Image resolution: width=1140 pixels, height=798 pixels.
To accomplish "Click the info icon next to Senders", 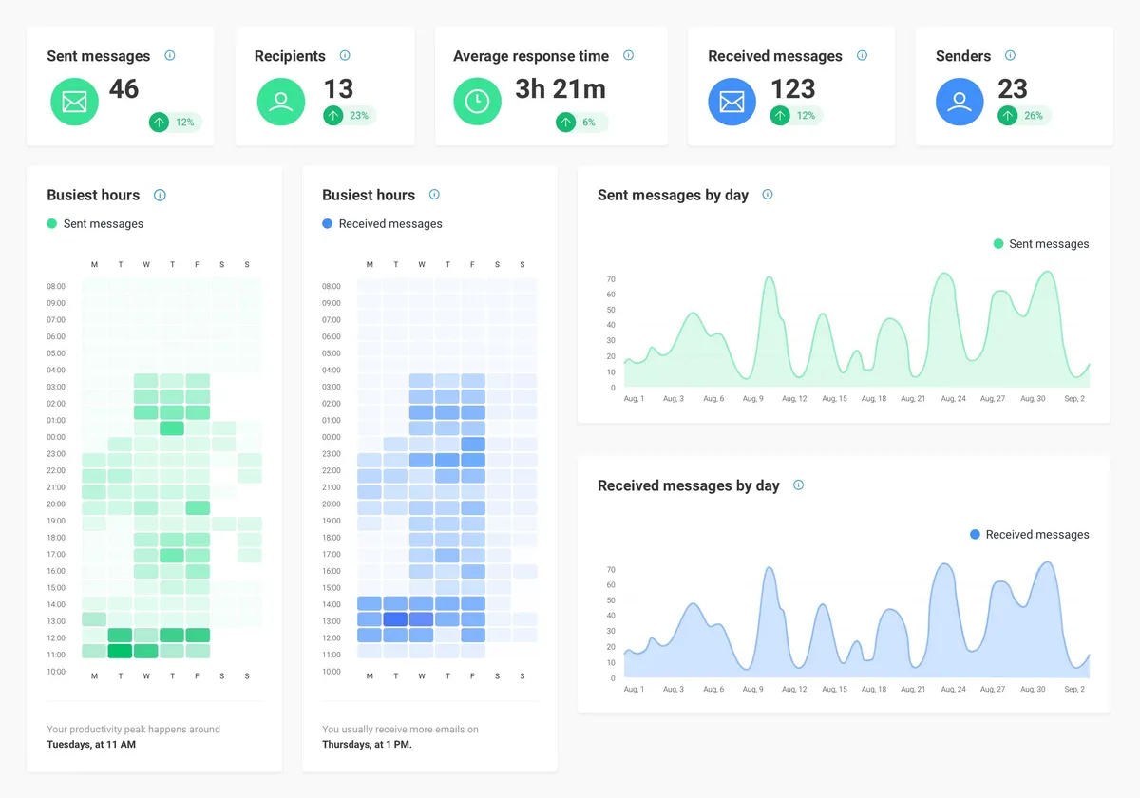I will (1010, 55).
